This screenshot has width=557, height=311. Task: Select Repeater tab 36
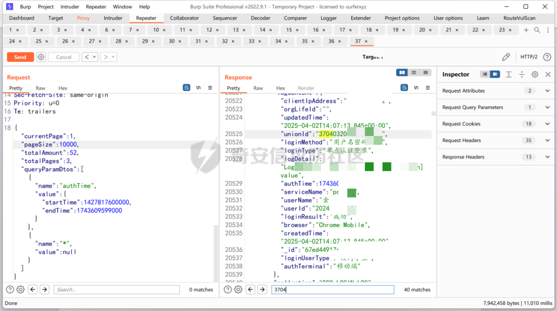[331, 41]
